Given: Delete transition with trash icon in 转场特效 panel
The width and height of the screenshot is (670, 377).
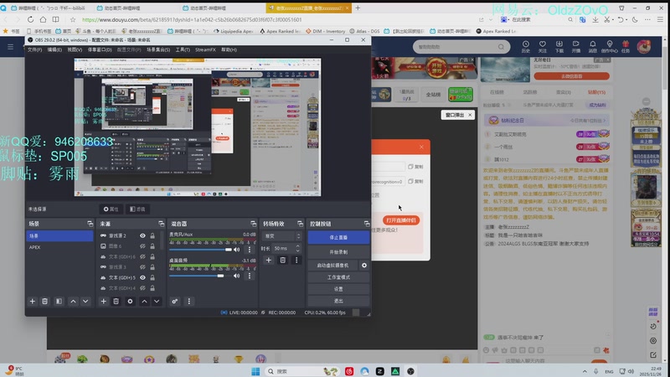Looking at the screenshot, I should (x=282, y=260).
